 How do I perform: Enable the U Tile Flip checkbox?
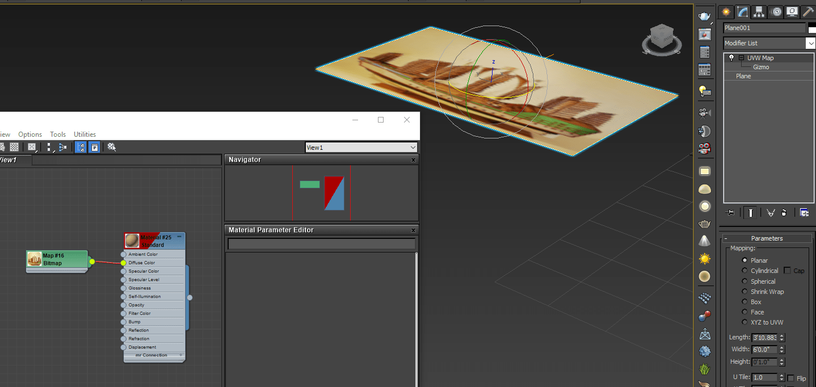click(x=791, y=378)
